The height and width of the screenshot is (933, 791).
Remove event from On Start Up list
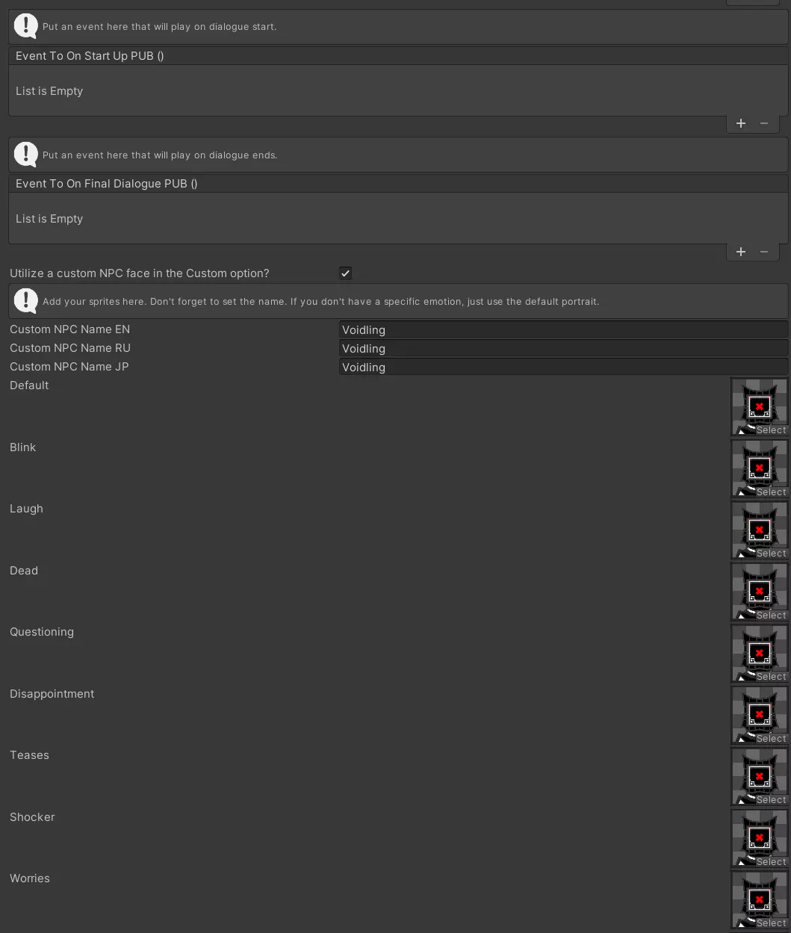click(x=763, y=124)
